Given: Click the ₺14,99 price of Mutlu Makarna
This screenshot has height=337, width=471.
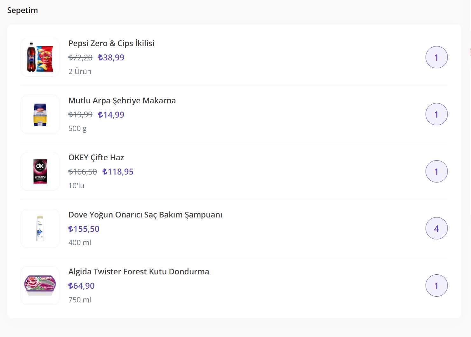Looking at the screenshot, I should click(111, 115).
